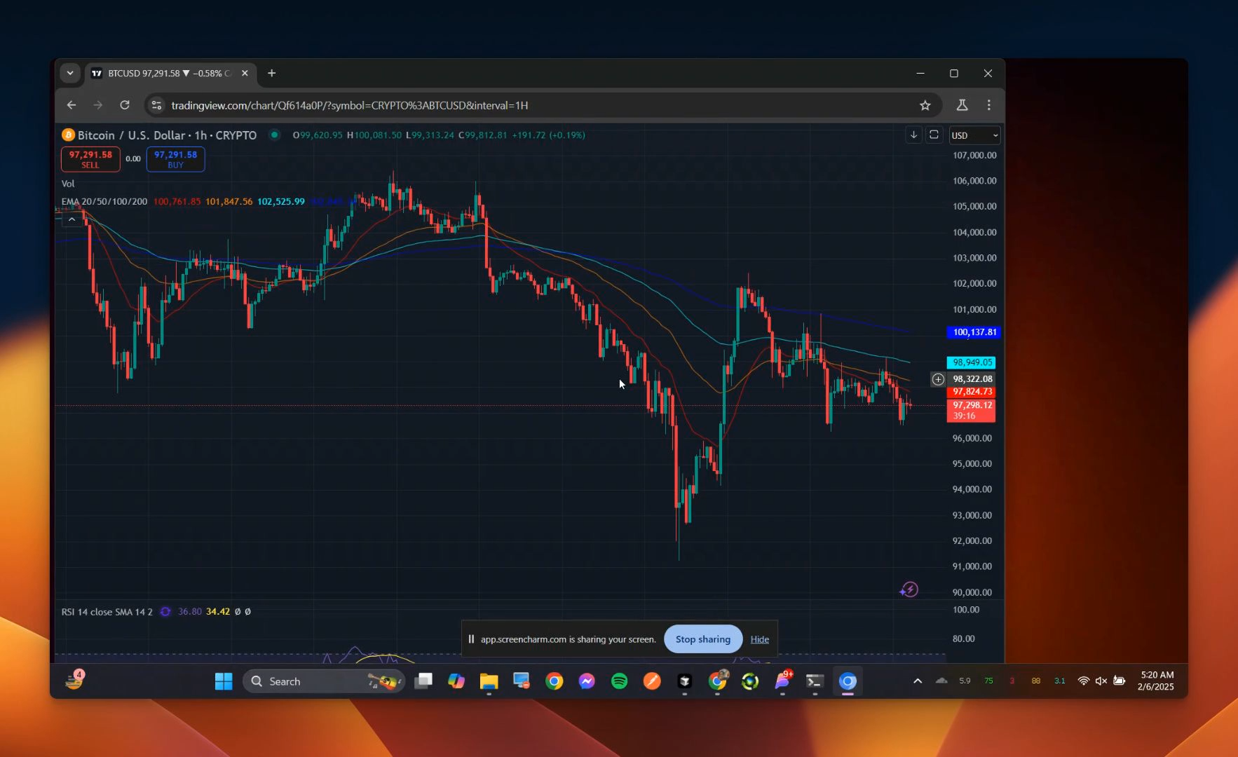Click the scroll-to-latest down arrow icon
Screen dimensions: 1238x757
(913, 135)
